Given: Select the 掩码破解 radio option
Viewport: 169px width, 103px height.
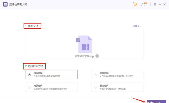Looking at the screenshot, I should (x=29, y=87).
